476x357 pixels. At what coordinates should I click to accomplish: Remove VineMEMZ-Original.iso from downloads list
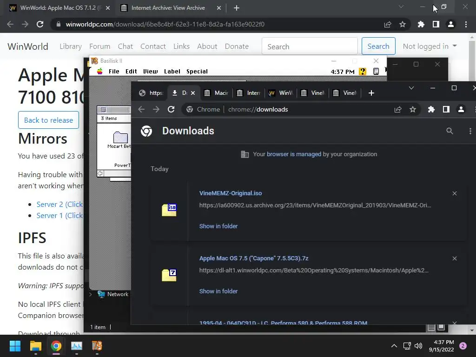455,193
